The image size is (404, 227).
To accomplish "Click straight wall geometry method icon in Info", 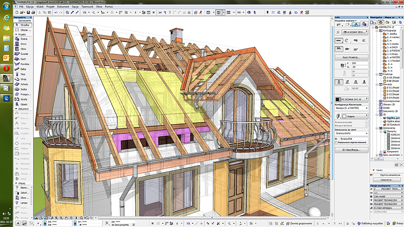I will click(339, 40).
